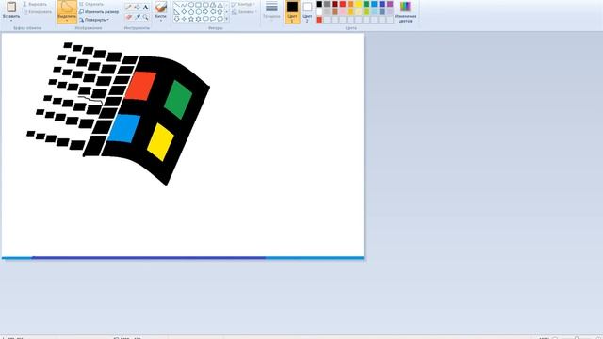The width and height of the screenshot is (603, 339).
Task: Choose the Pentagon shape
Action: 191,12
